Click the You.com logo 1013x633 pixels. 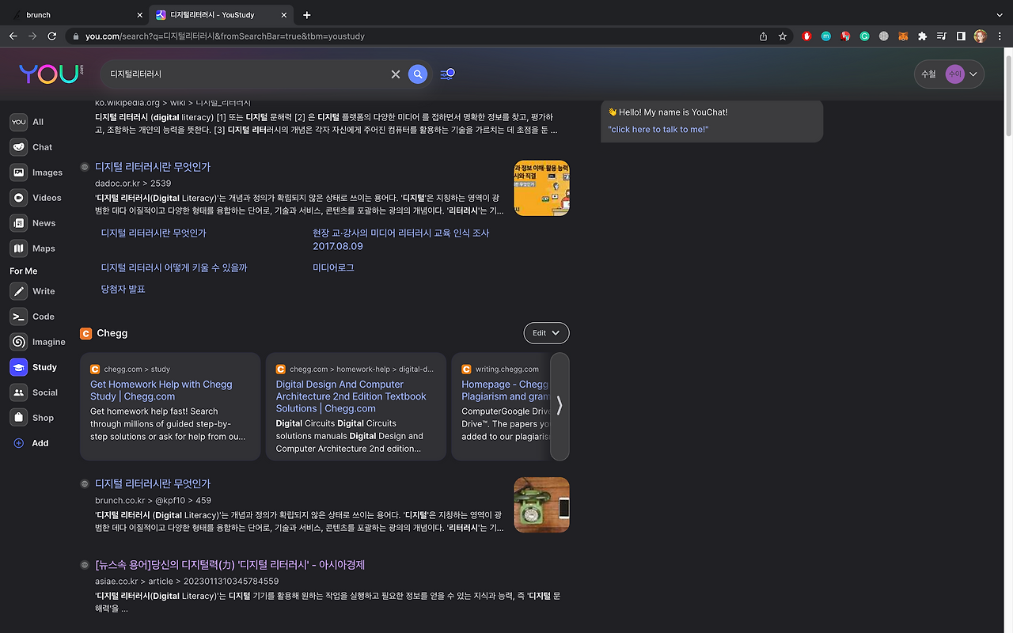pos(51,74)
